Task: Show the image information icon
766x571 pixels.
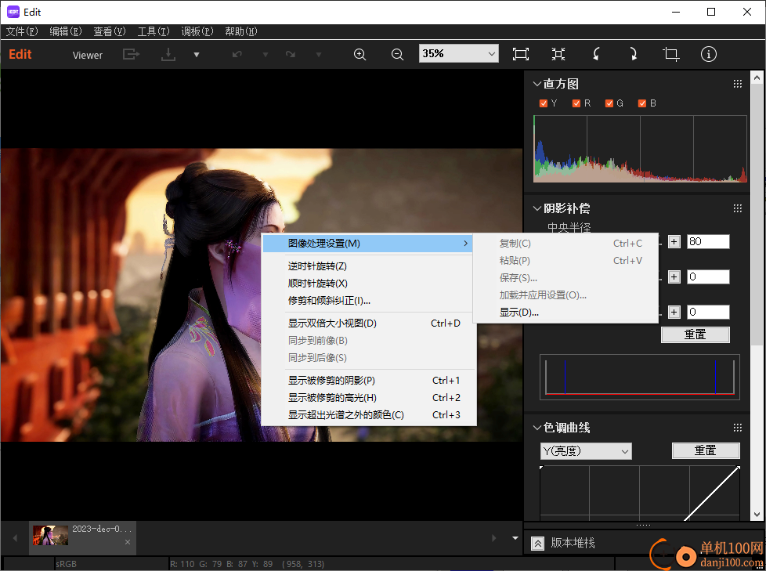Action: (709, 54)
